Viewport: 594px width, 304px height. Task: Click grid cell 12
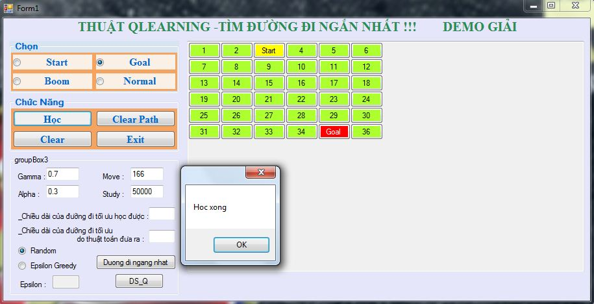tap(366, 67)
